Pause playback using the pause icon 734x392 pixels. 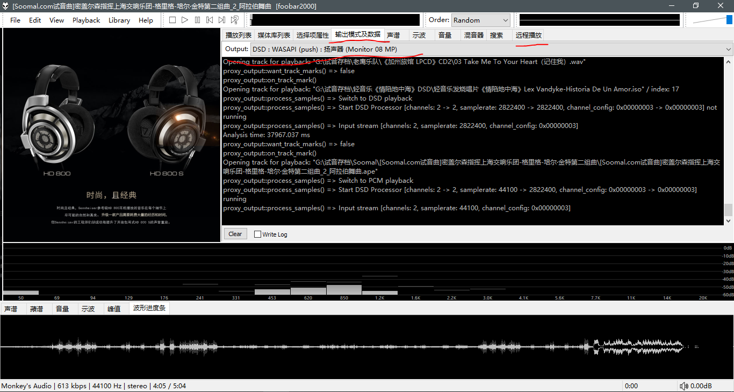[197, 20]
